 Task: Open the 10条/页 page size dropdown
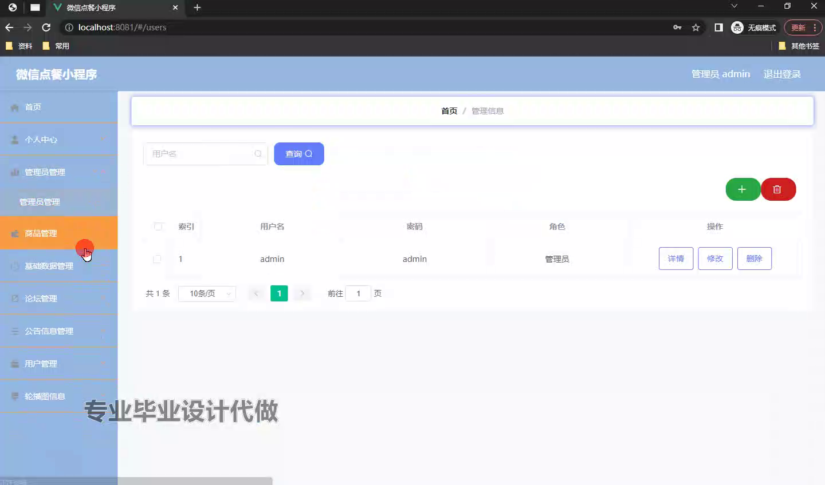coord(207,293)
